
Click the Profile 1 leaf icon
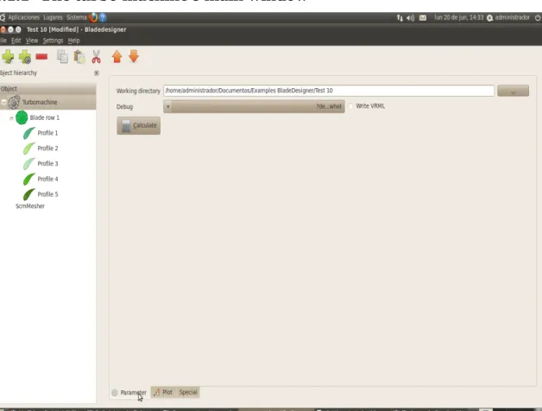[29, 133]
